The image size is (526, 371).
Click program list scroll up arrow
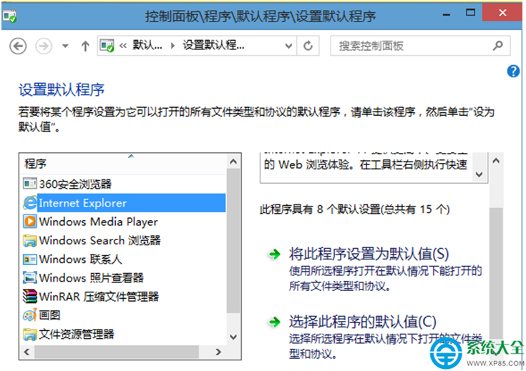[233, 162]
